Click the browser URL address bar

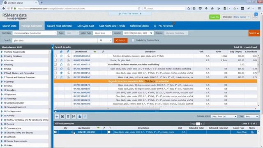click(x=77, y=8)
